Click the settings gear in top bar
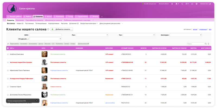The height and width of the screenshot is (109, 217). click(x=172, y=4)
